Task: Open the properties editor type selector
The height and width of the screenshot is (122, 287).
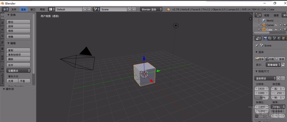Action: click(258, 38)
